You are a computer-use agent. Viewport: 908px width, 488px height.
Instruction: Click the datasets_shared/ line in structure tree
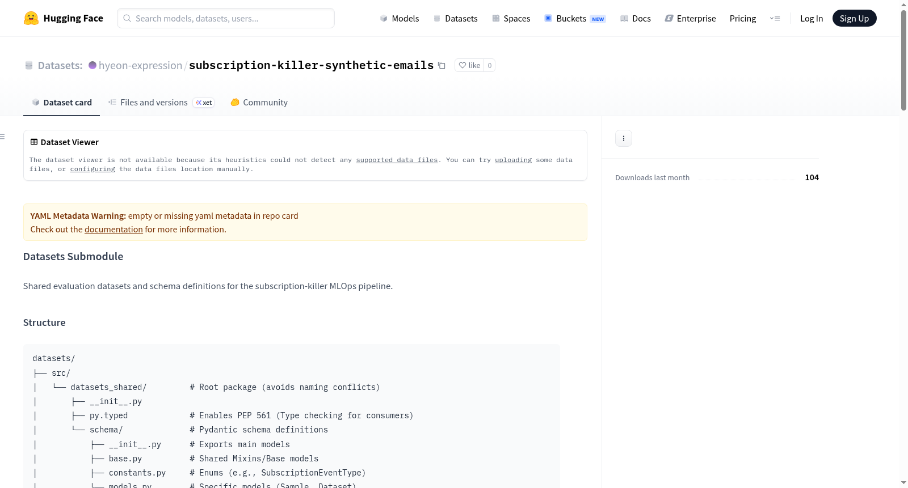tap(108, 387)
